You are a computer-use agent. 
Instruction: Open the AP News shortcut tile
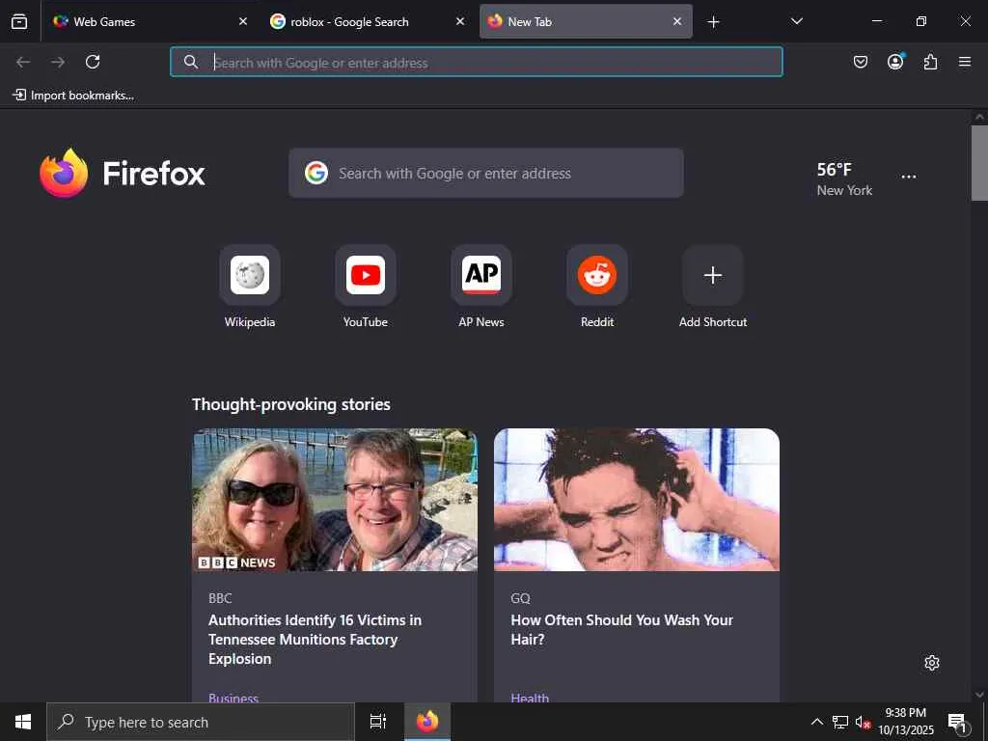coord(481,287)
